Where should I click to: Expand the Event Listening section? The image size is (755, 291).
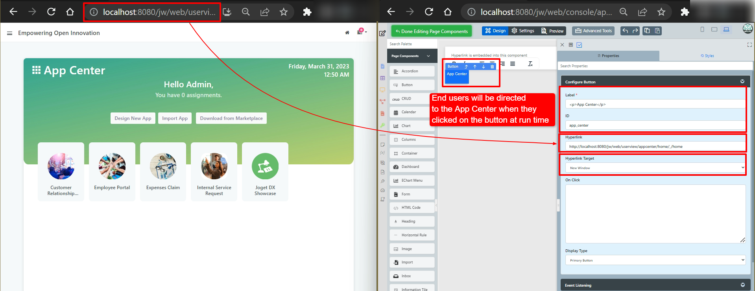(x=742, y=285)
